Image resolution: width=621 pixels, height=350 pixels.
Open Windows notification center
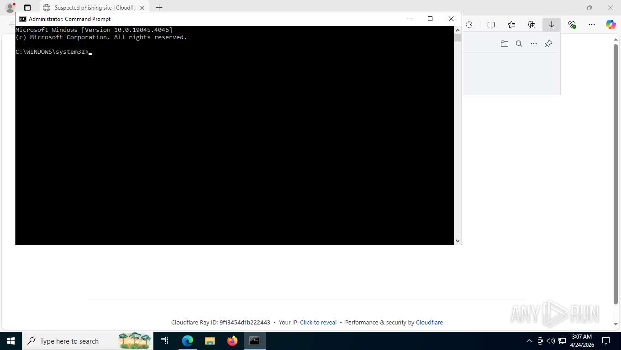pos(606,341)
